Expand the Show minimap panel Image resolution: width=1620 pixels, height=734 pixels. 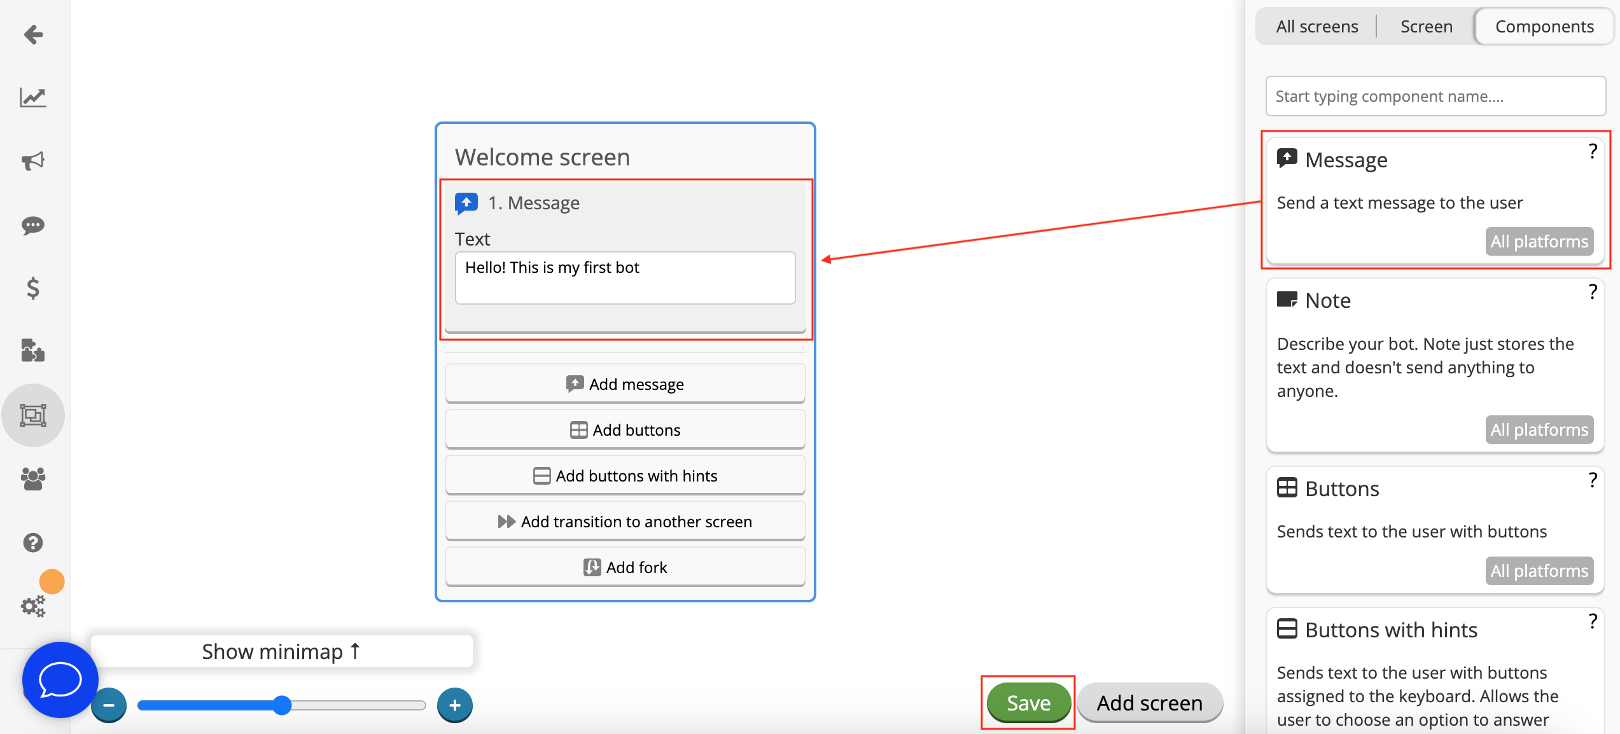(x=281, y=651)
